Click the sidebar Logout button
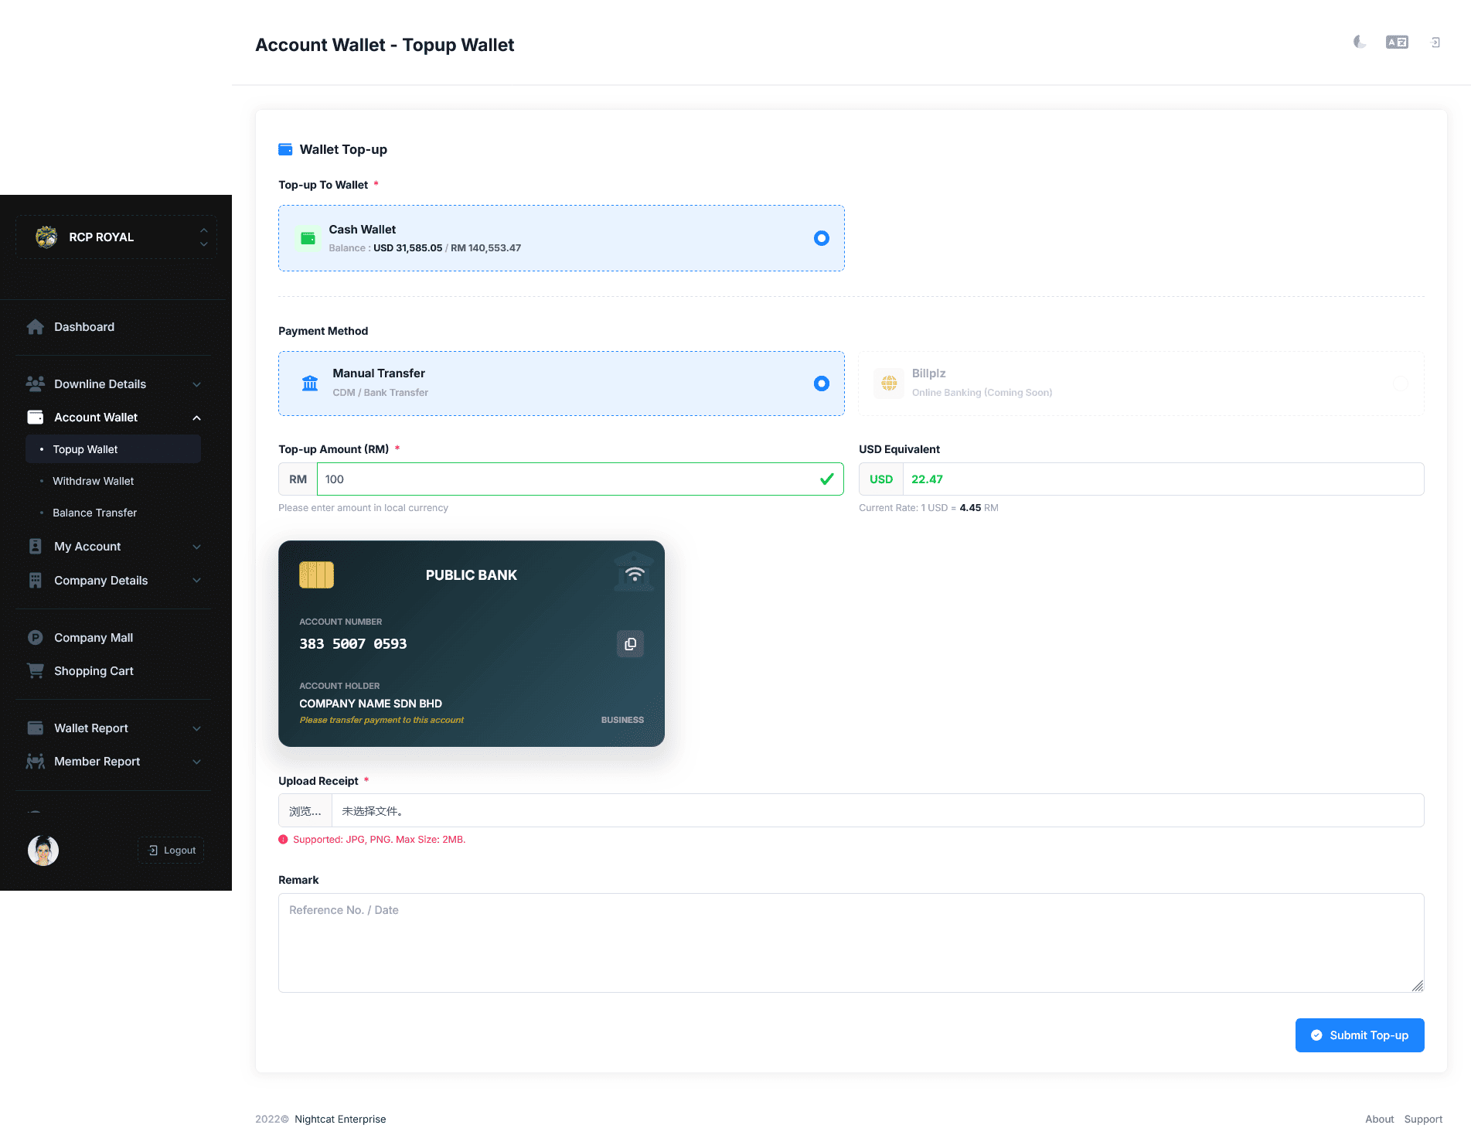Screen dimensions: 1471x1142 tap(171, 851)
